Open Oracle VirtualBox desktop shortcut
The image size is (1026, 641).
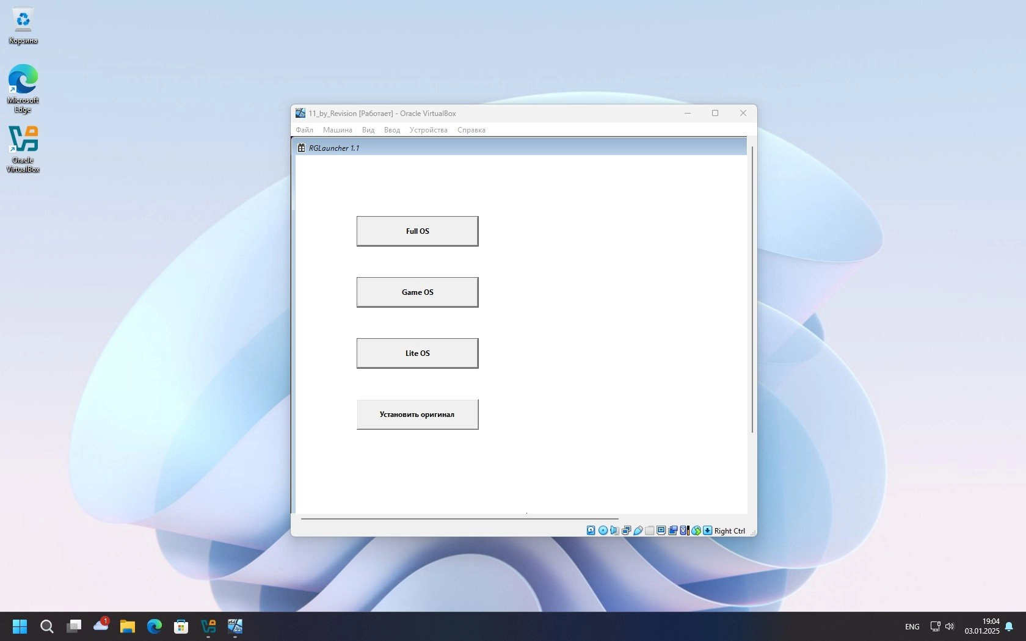coord(23,150)
